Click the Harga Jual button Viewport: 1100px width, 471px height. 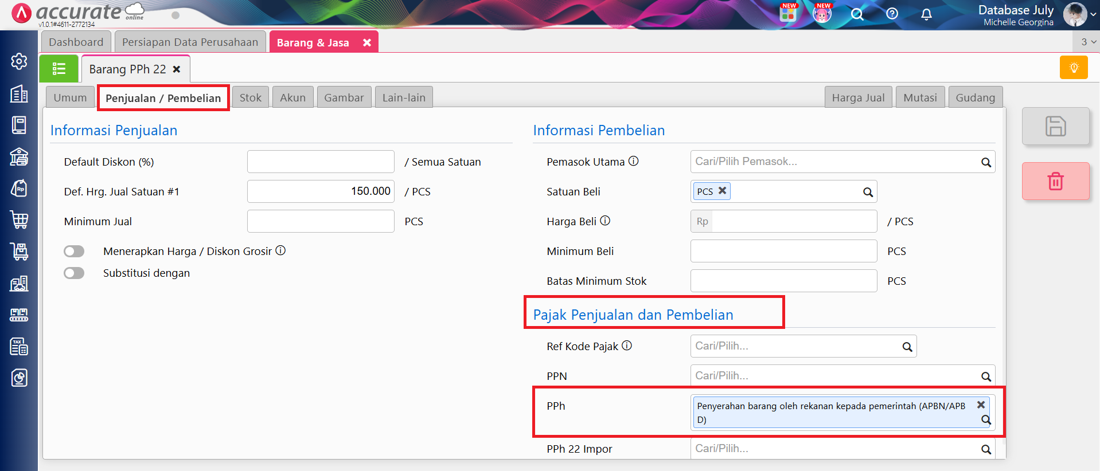(858, 97)
